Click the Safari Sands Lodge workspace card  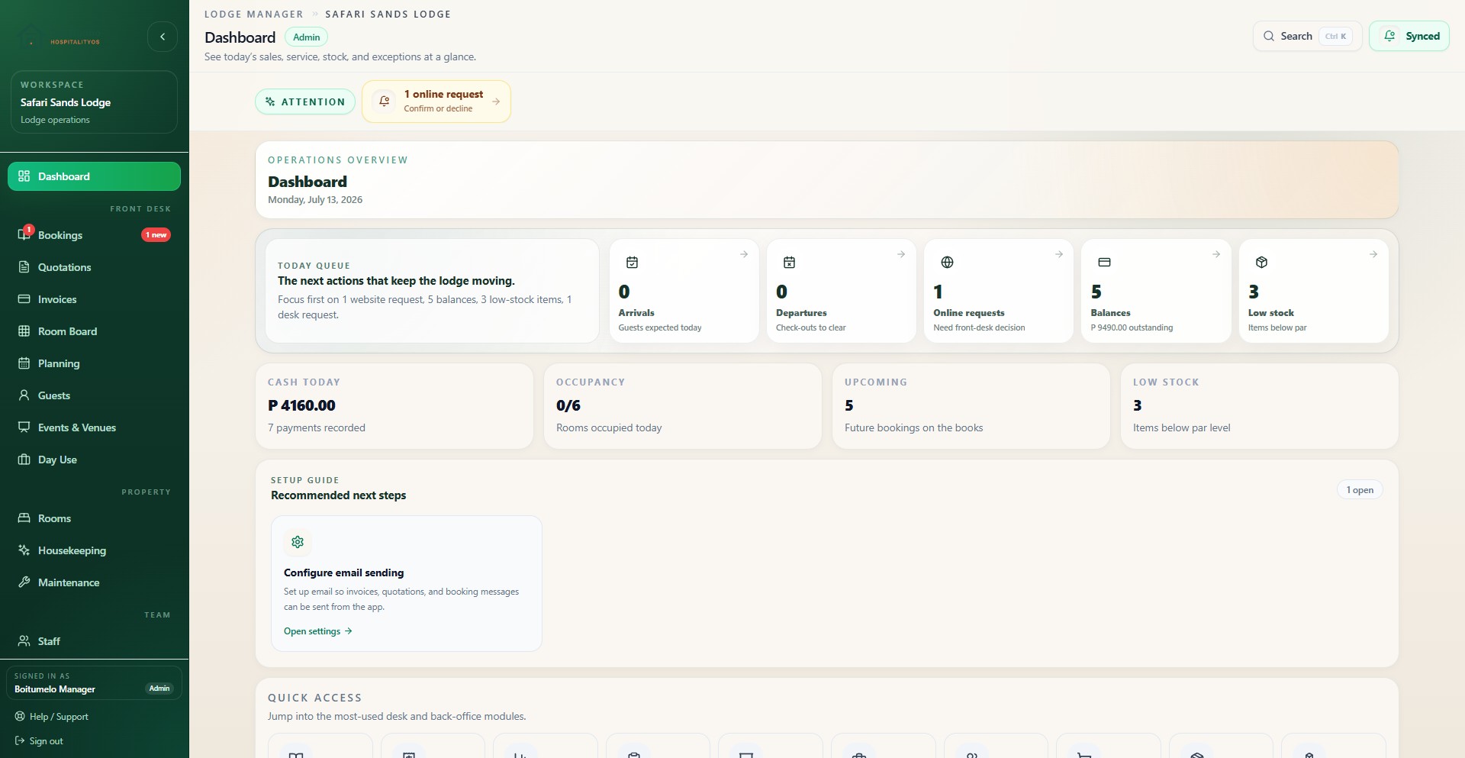94,102
